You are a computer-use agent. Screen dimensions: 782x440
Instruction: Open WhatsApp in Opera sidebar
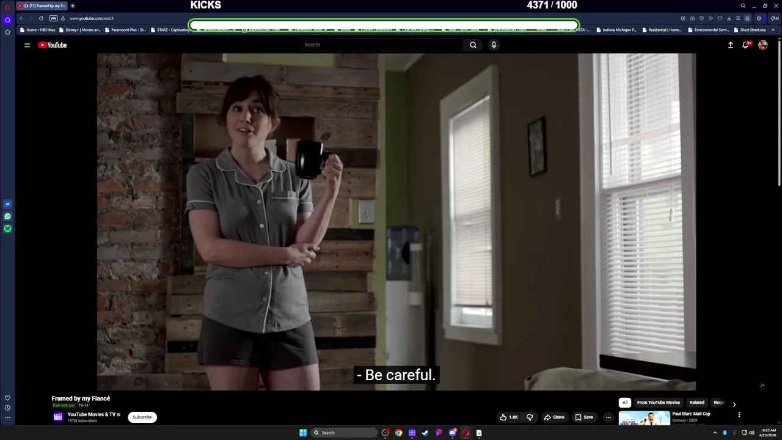coord(7,216)
